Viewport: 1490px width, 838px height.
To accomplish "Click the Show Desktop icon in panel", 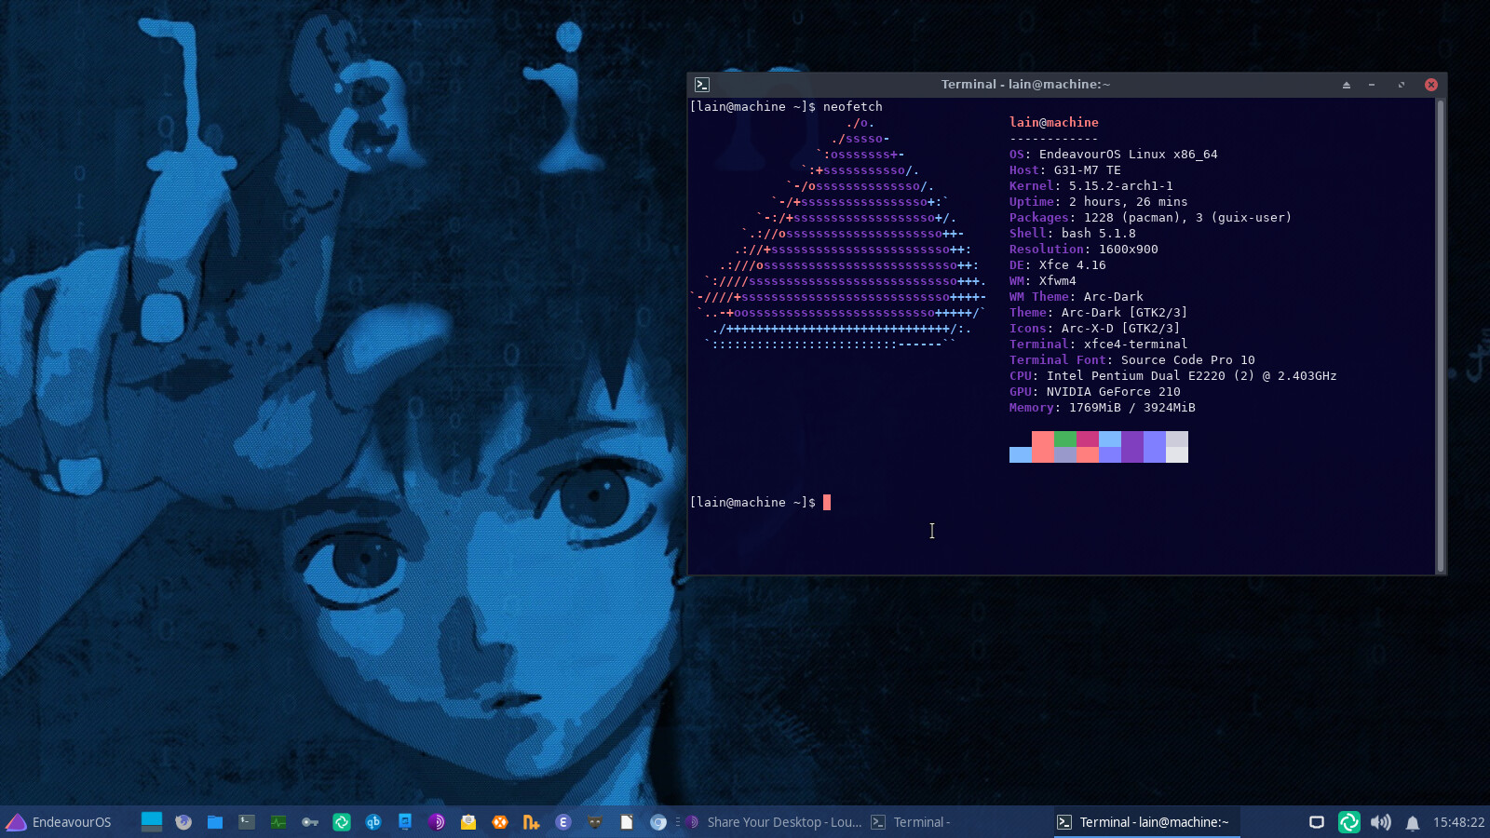I will [152, 822].
